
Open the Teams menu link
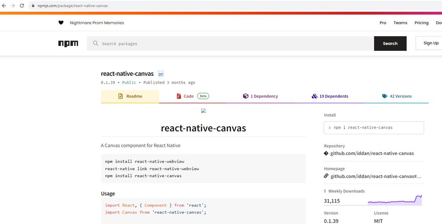(x=400, y=23)
